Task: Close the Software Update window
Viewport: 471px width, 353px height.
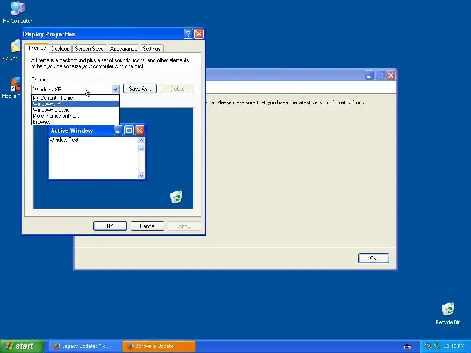Action: [391, 75]
